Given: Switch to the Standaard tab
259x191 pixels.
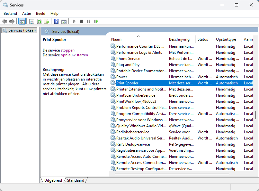Looking at the screenshot, I should (x=76, y=180).
